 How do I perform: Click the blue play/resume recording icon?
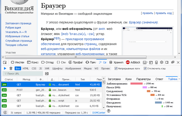(5, 68)
